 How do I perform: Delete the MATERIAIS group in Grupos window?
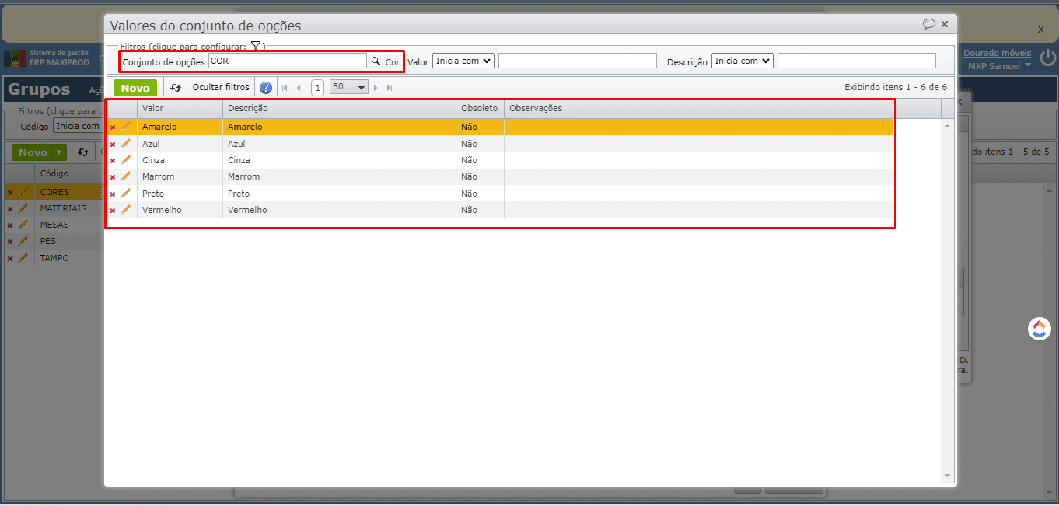coord(10,209)
